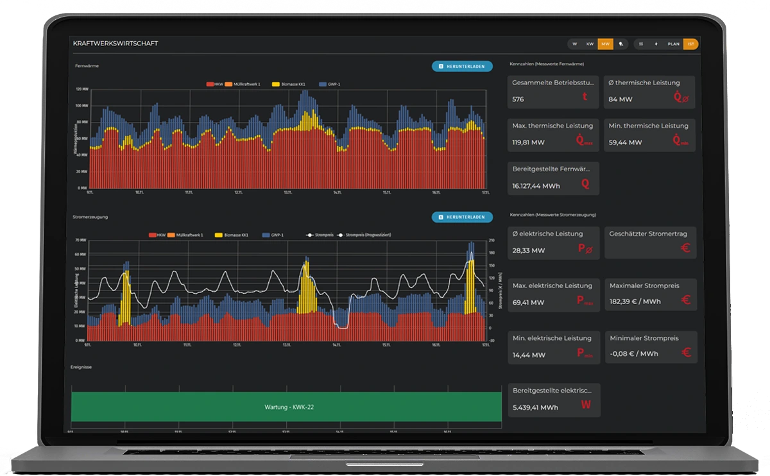Select the IST data mode
Screen dimensions: 770x476
click(x=690, y=44)
